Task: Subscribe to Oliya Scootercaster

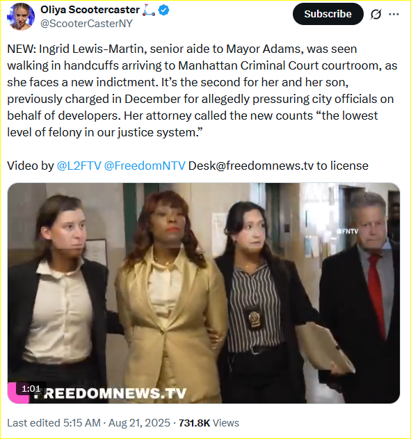Action: click(328, 14)
